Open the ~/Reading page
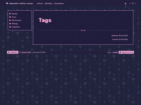This screenshot has width=141, height=105. pyautogui.click(x=48, y=3)
